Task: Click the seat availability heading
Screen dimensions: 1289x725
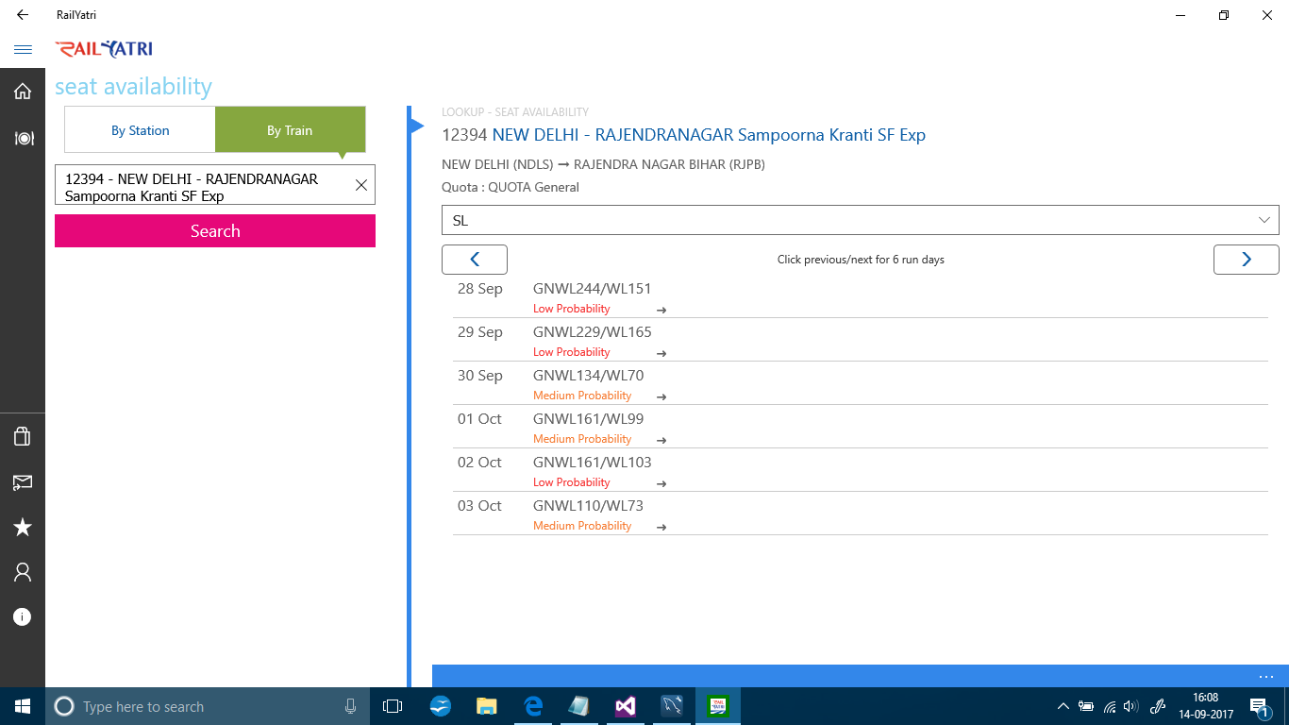Action: (133, 86)
